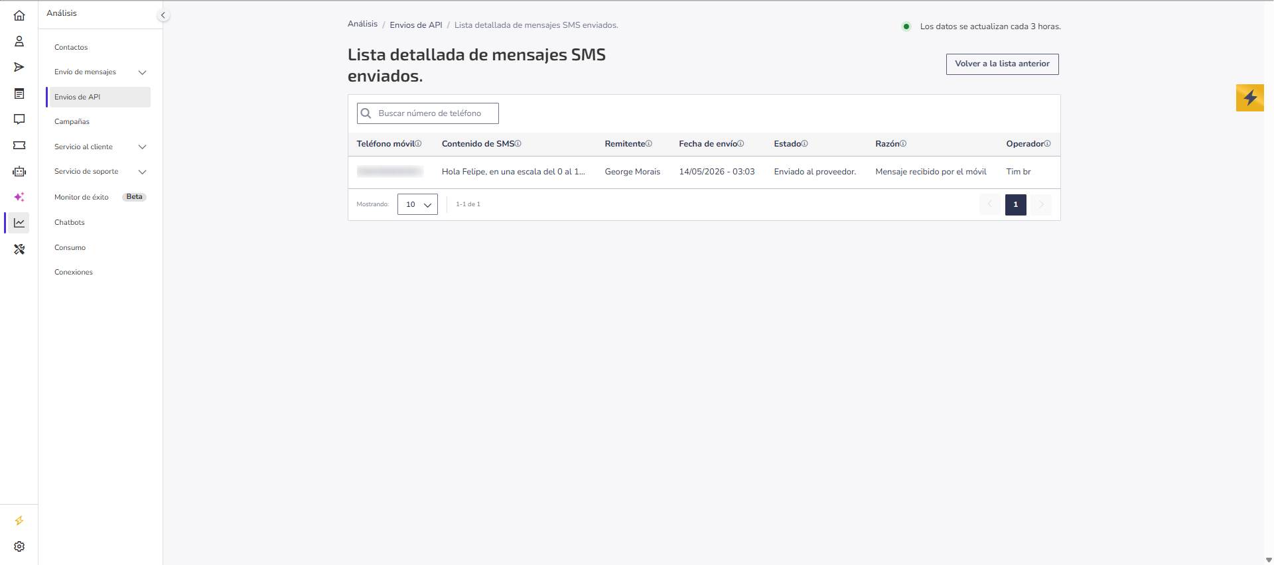
Task: Open the ticket icon in the rail
Action: (19, 145)
